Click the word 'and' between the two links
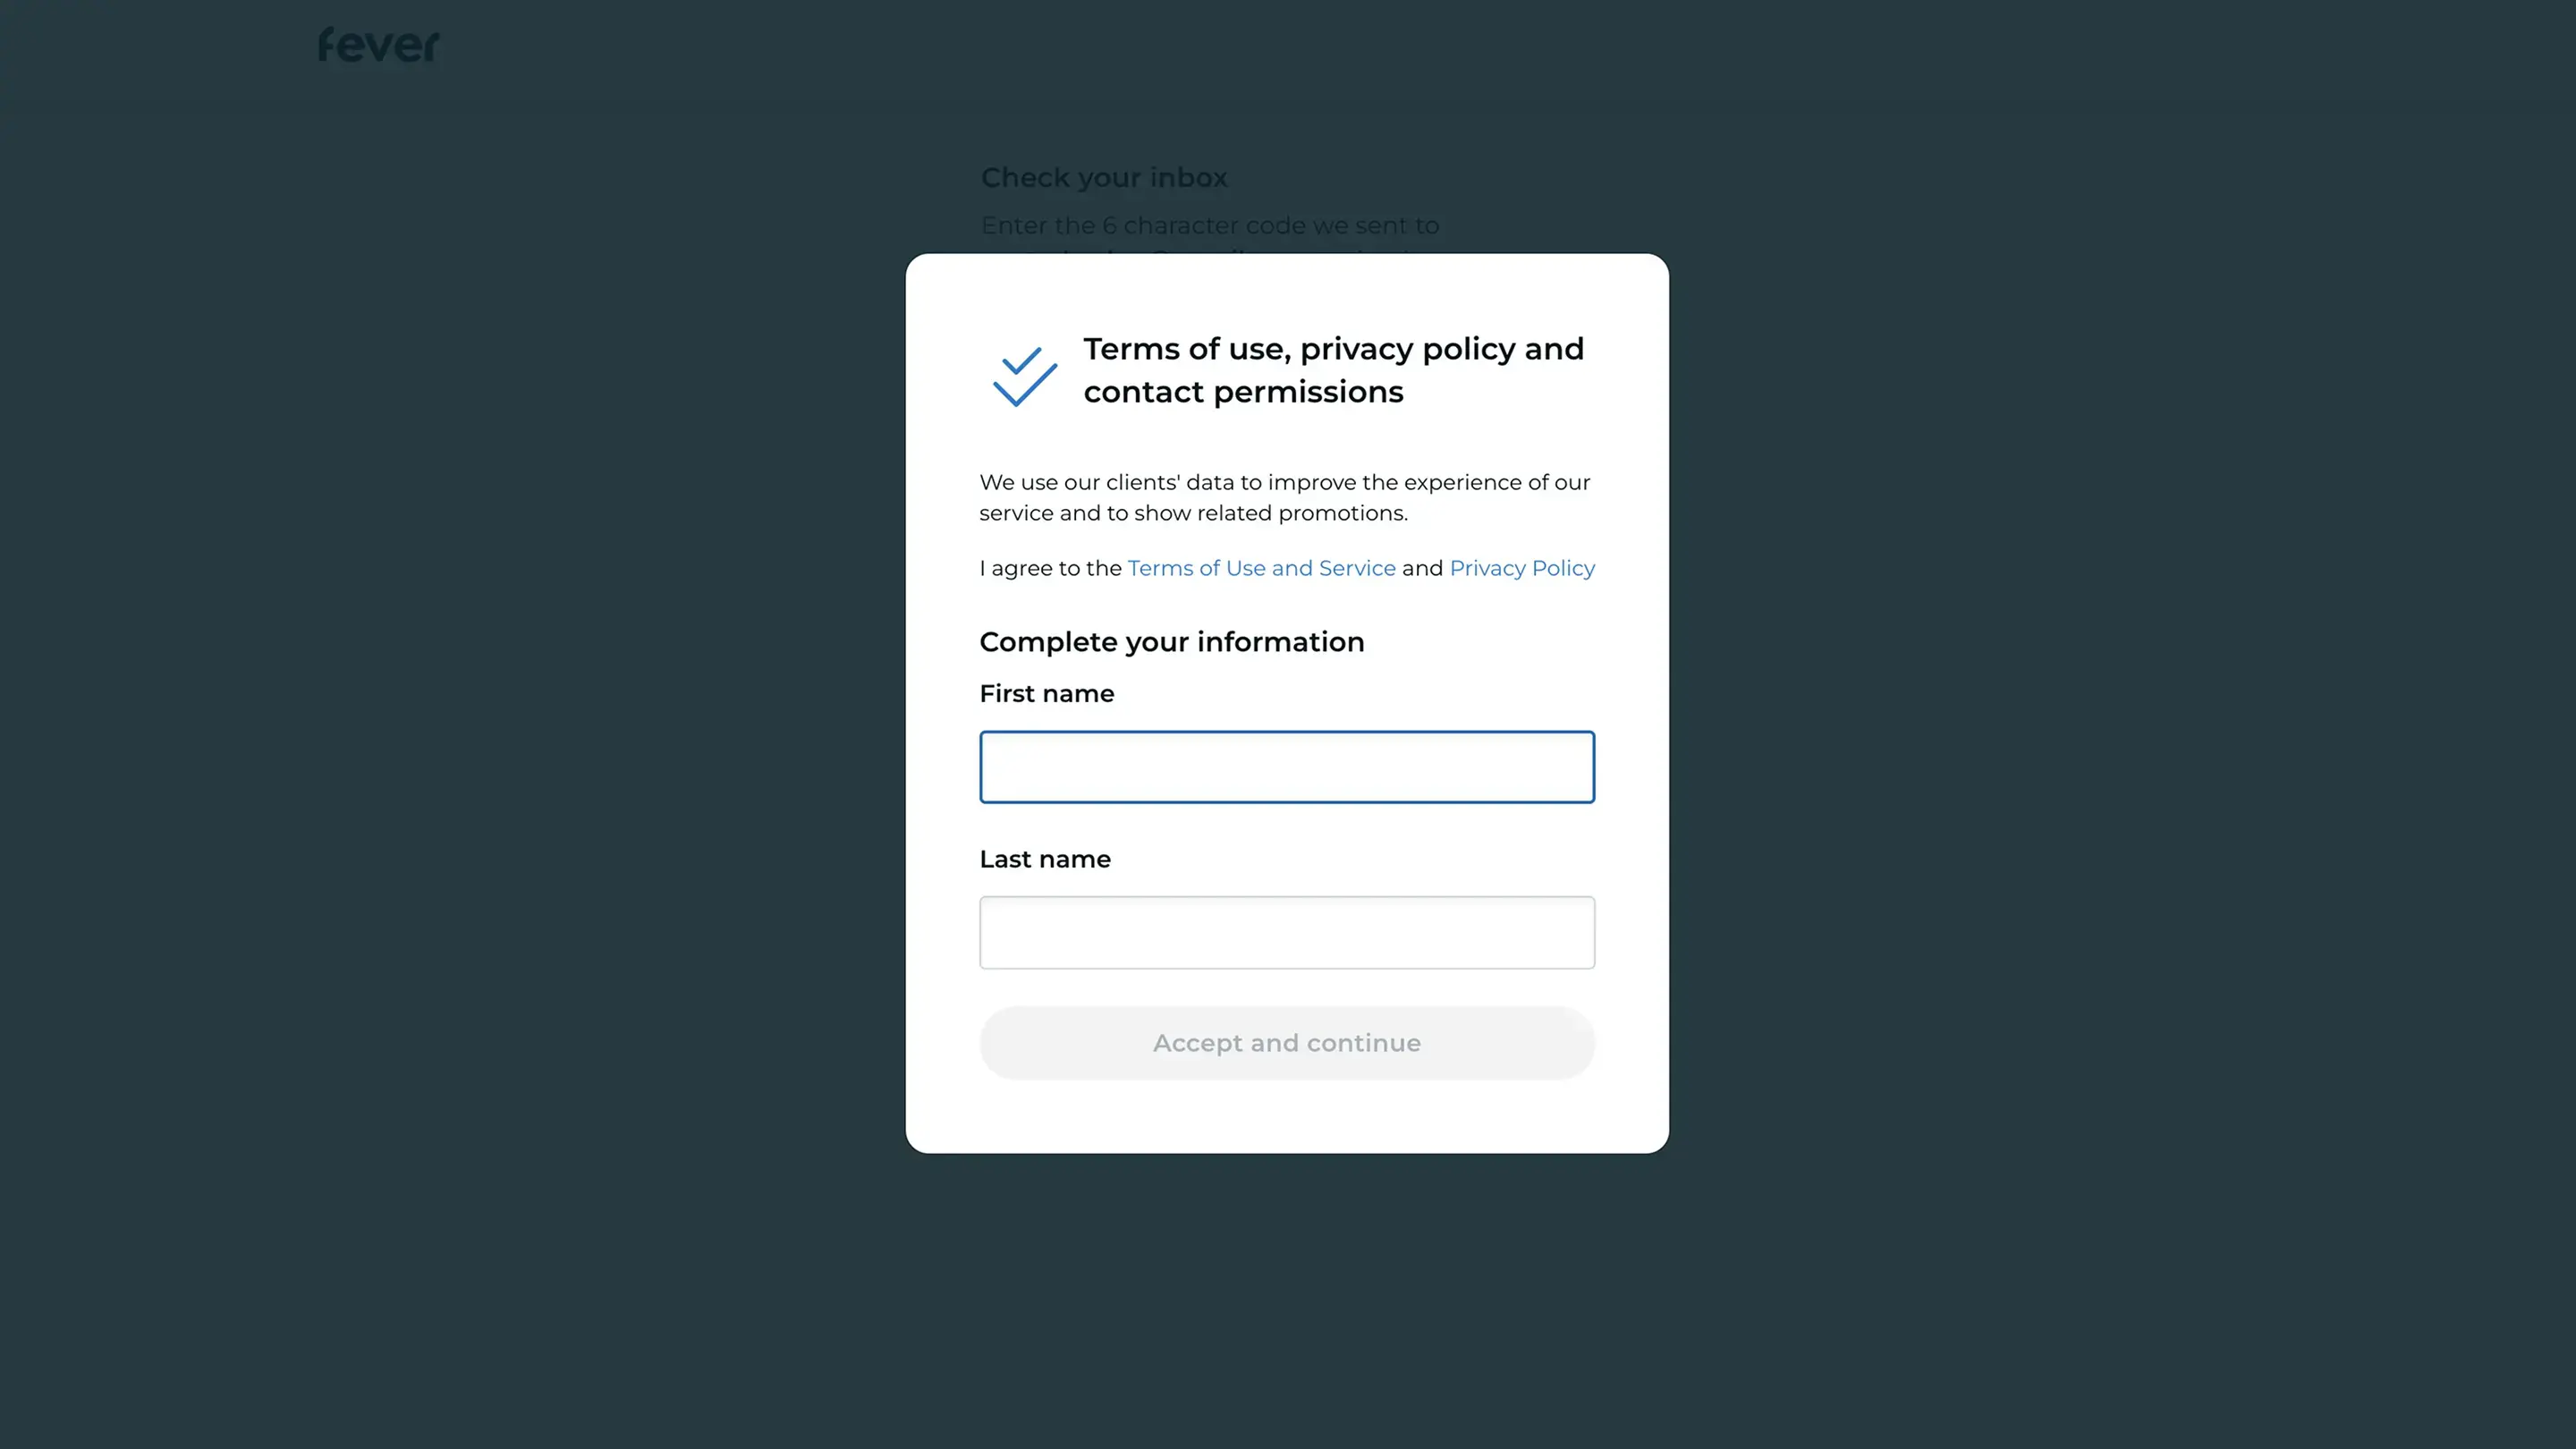 point(1422,568)
